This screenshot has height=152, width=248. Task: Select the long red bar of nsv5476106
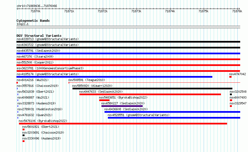point(123,124)
